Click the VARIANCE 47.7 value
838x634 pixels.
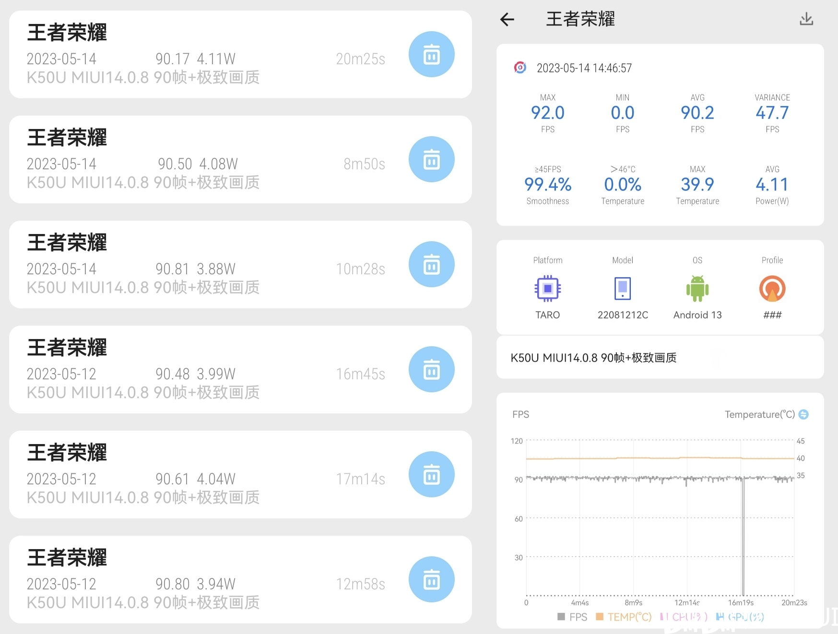tap(772, 113)
